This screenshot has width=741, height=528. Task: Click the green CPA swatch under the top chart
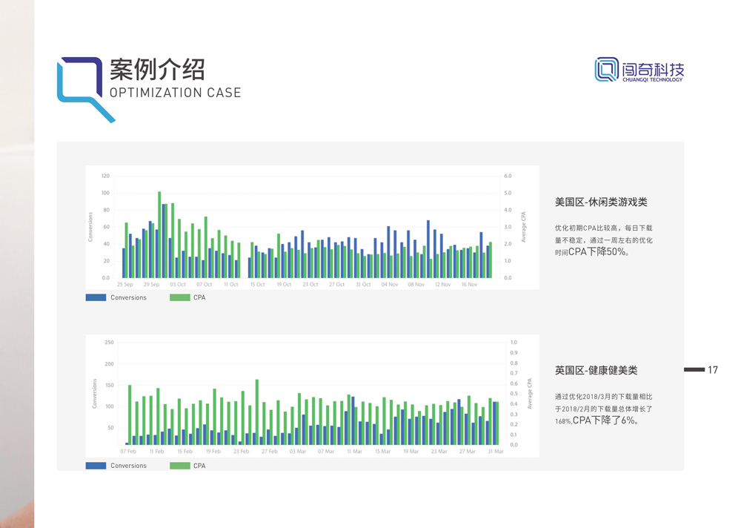click(x=179, y=297)
